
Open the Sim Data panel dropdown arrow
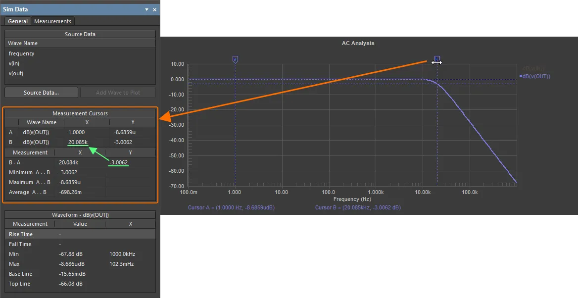pos(146,9)
